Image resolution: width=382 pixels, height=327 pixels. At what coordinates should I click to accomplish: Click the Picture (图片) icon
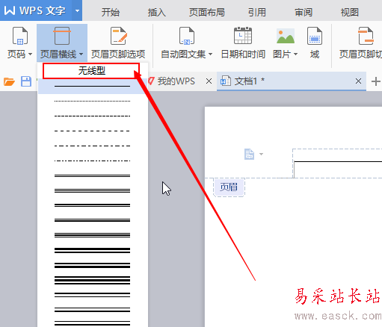pyautogui.click(x=286, y=36)
